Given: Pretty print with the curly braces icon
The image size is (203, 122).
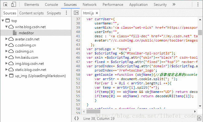Looking at the screenshot, I should (x=76, y=118).
